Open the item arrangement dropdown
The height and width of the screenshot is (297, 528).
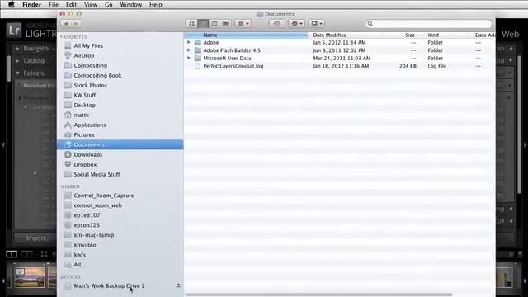coord(243,24)
